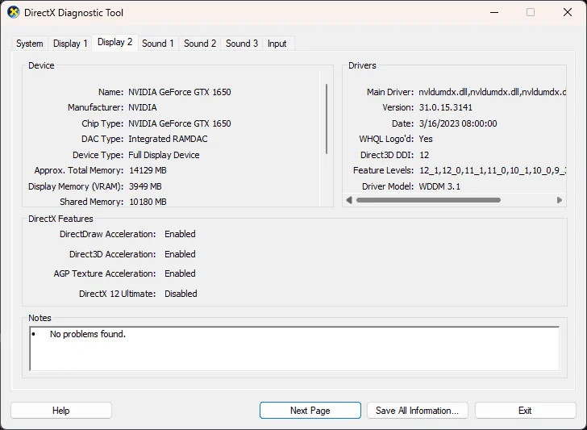The height and width of the screenshot is (430, 587).
Task: Click DirectDraw Acceleration Enabled value
Action: click(x=180, y=234)
